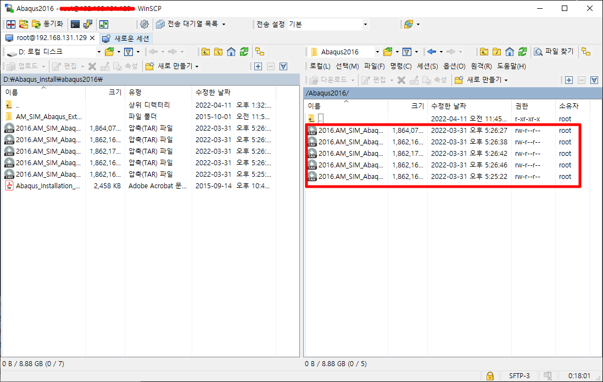Select local TAR file modified 오후 5:25
Viewport: 603px width, 382px height.
(48, 174)
